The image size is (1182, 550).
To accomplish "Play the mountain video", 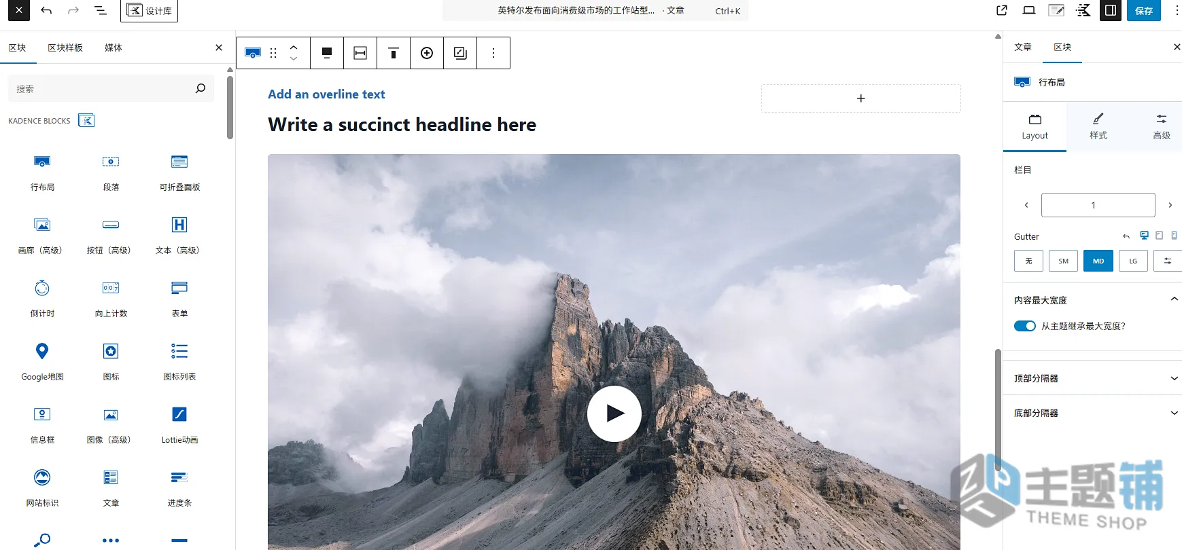I will [614, 414].
